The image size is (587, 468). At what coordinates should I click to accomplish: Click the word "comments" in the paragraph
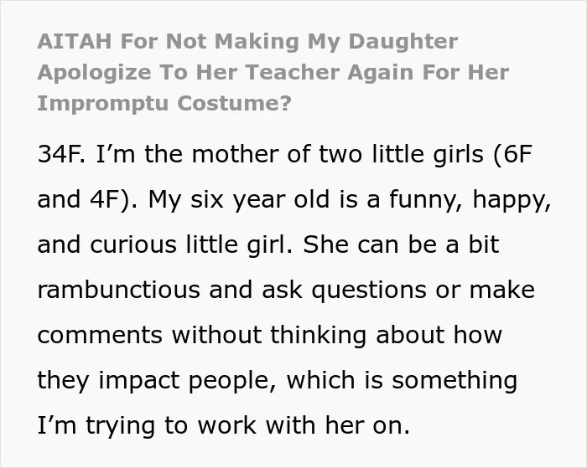(100, 335)
